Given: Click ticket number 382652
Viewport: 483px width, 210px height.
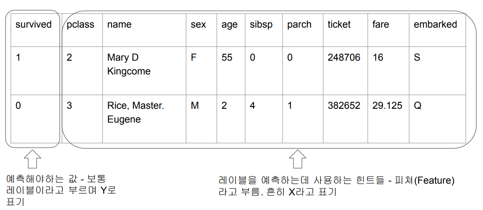Looking at the screenshot, I should coord(344,106).
